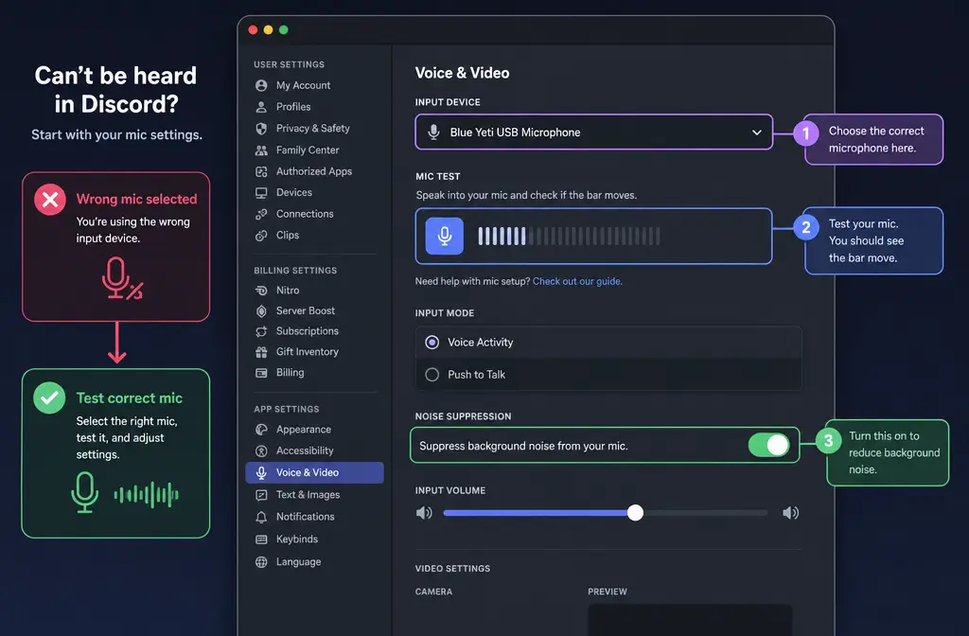Click the 'Push to Talk' option label
This screenshot has height=636, width=969.
[x=477, y=375]
